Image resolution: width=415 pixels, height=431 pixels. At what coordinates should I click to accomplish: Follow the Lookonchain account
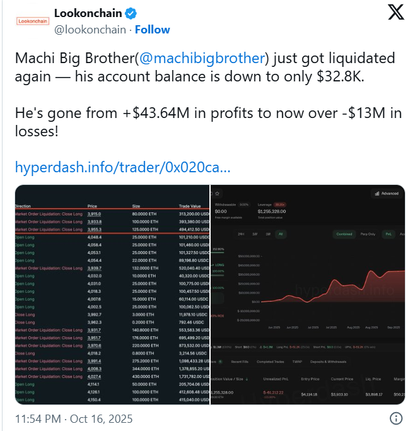pos(152,30)
